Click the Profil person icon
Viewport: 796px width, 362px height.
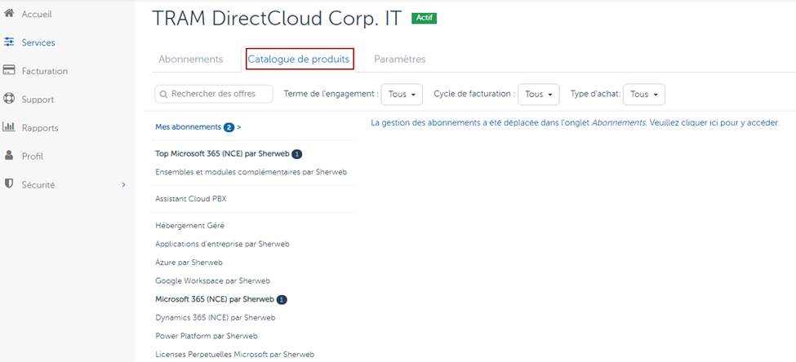[9, 156]
